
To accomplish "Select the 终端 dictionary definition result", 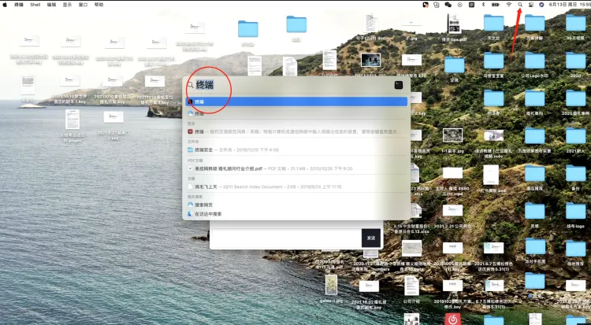I will [x=296, y=131].
